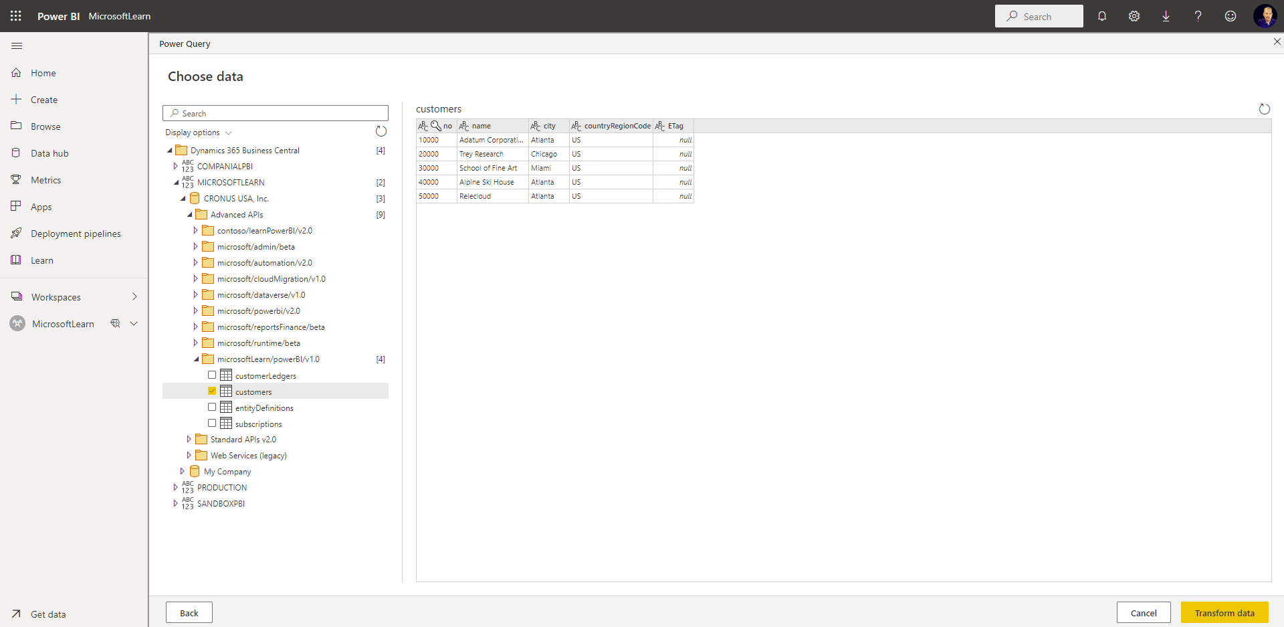Image resolution: width=1284 pixels, height=627 pixels.
Task: Click the Advanced APIs folder icon
Action: [201, 214]
